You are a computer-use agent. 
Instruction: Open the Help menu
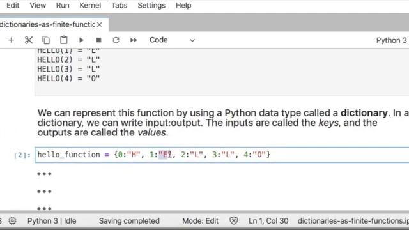click(x=183, y=6)
